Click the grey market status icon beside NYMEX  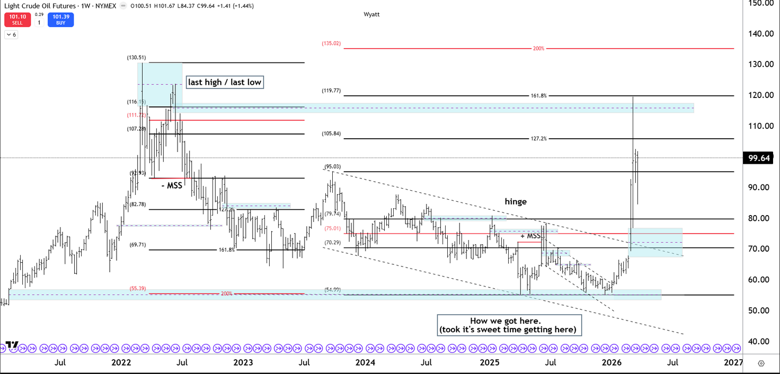pyautogui.click(x=123, y=6)
